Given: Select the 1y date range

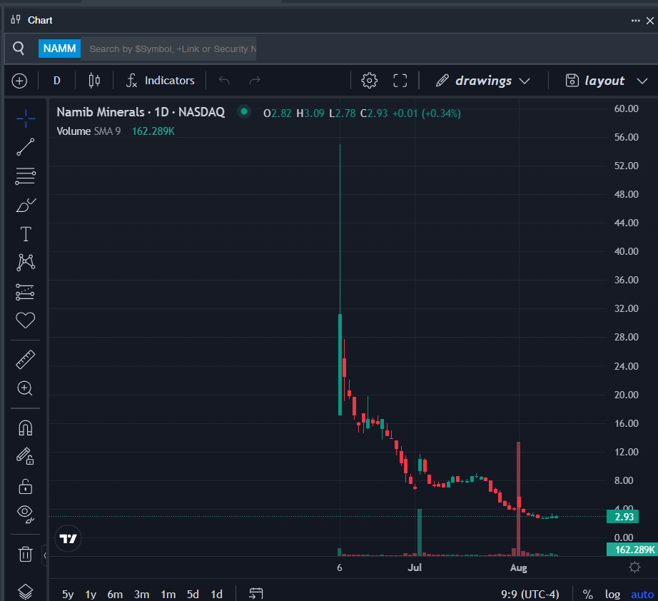Looking at the screenshot, I should pyautogui.click(x=91, y=595).
